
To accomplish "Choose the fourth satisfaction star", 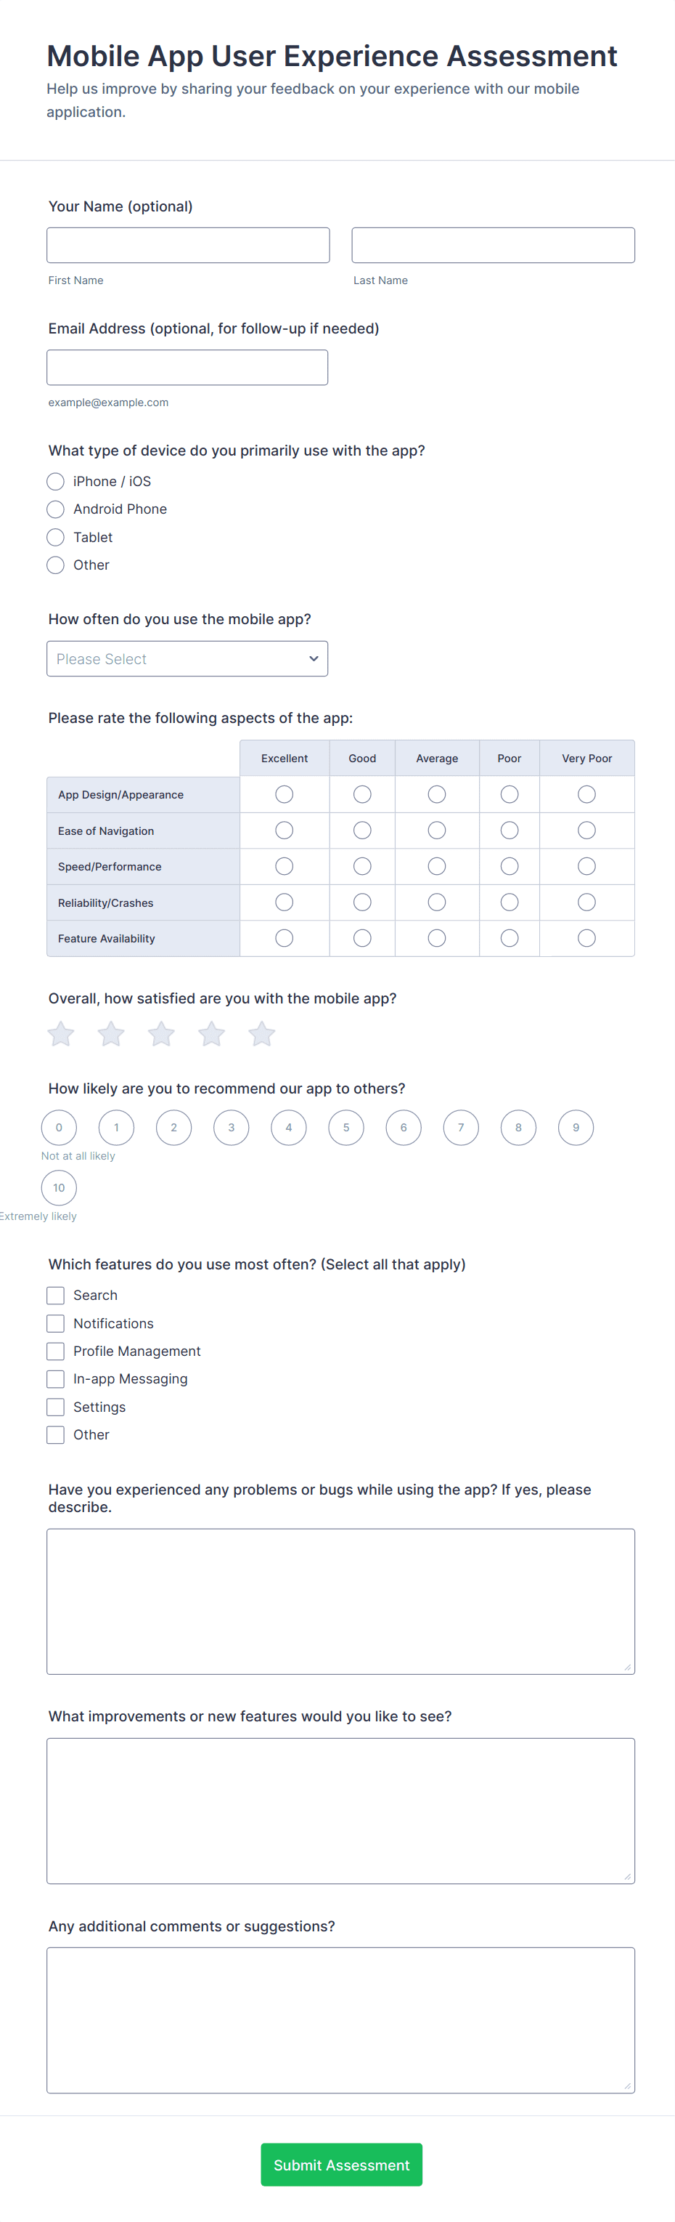I will 211,1034.
